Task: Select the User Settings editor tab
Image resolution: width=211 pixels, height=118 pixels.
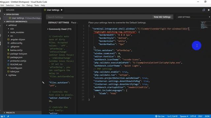Action: [x=53, y=10]
